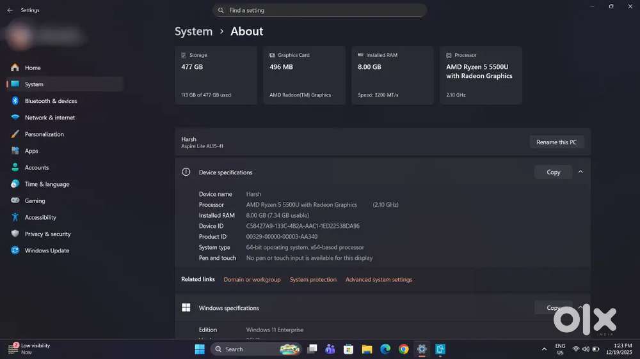This screenshot has height=359, width=640.
Task: Go to Personalization settings
Action: pos(44,134)
